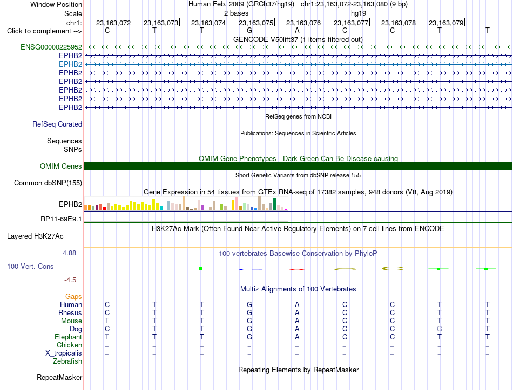Click the red PhyloP conservation glyph

tap(297, 269)
